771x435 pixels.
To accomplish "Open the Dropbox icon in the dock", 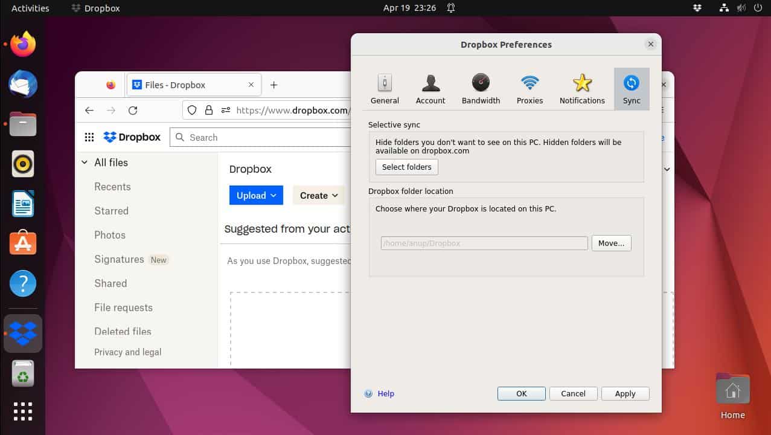I will click(22, 333).
